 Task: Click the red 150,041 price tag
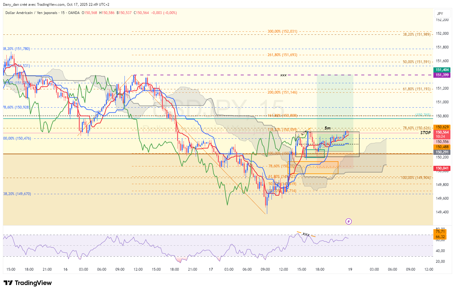tap(442, 168)
